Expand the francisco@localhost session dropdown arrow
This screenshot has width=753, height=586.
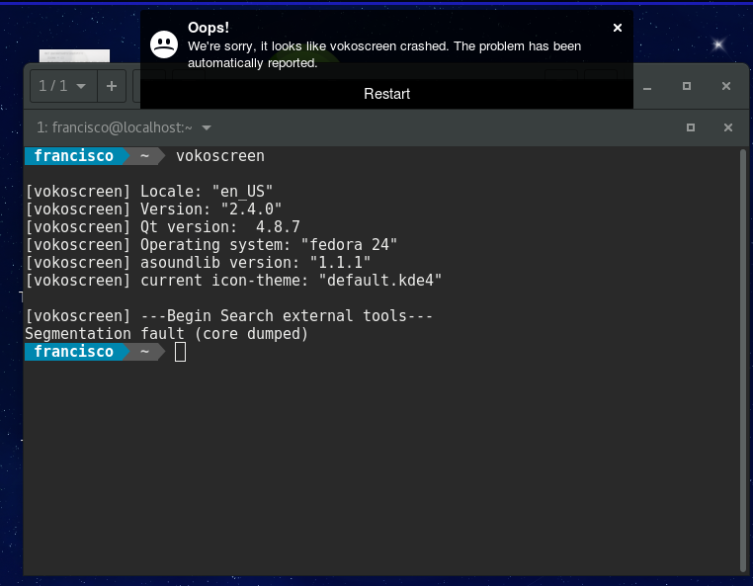coord(207,127)
